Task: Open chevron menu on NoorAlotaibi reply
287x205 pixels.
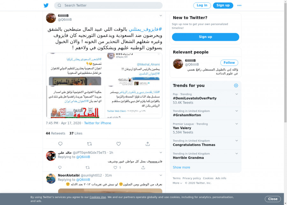Action: point(161,175)
